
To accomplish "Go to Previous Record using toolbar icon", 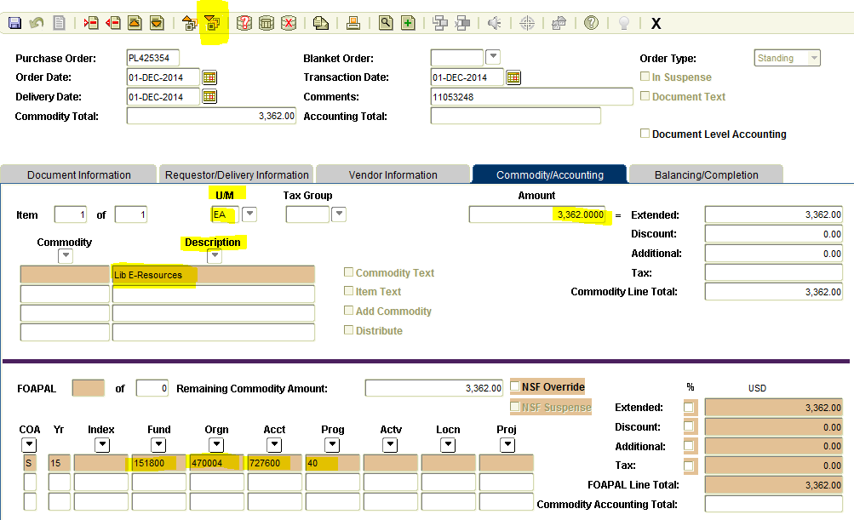I will tap(135, 23).
